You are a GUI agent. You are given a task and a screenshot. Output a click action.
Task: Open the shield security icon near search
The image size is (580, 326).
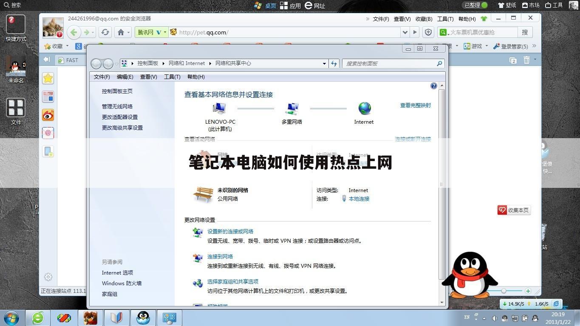click(x=428, y=32)
